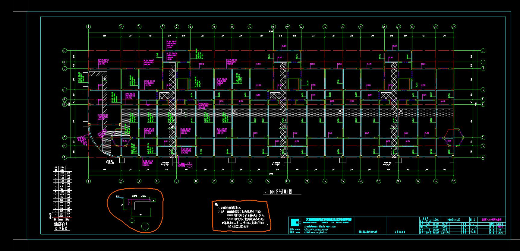Pick the top-row grid axis bubble 10
The width and height of the screenshot is (520, 251).
click(190, 27)
